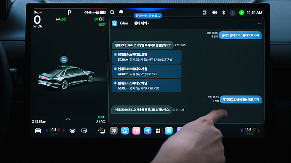Viewport: 291px width, 163px height.
Task: Lower passenger temperature with blue arrow
Action: point(242,131)
